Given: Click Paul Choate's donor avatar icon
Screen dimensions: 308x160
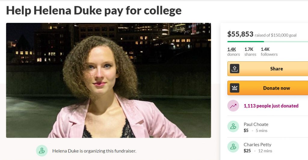Looking at the screenshot, I should [x=233, y=127].
